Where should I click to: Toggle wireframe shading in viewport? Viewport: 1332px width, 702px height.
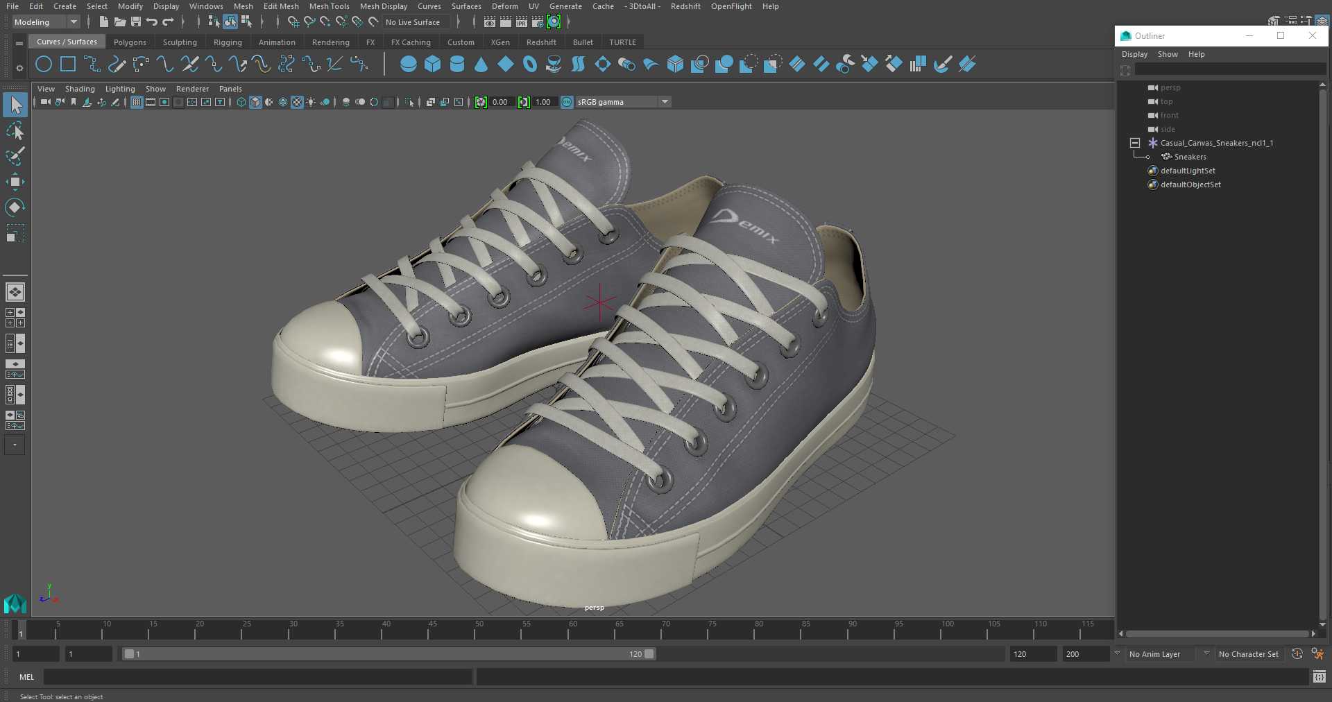[x=241, y=102]
